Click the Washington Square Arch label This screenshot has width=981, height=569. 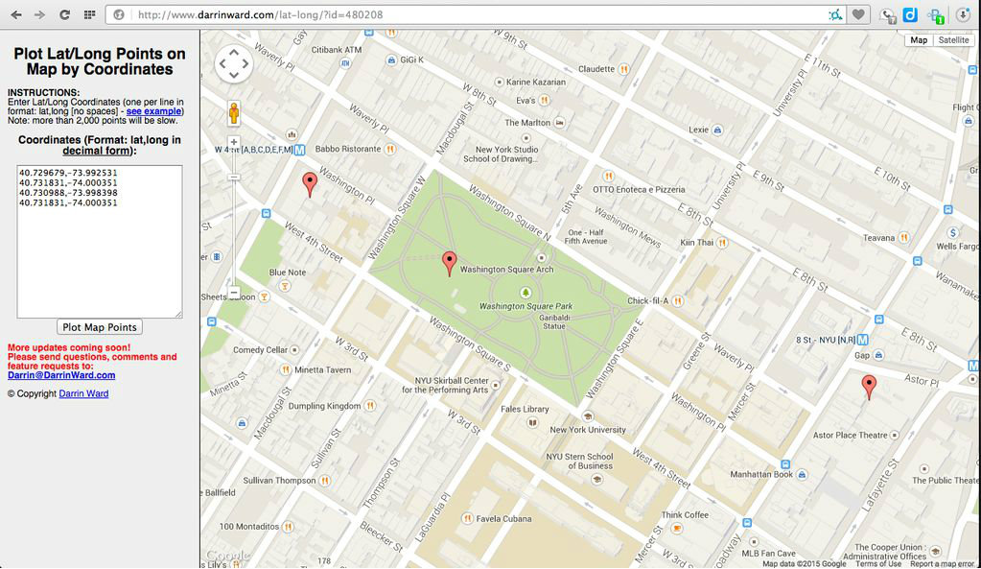point(506,270)
